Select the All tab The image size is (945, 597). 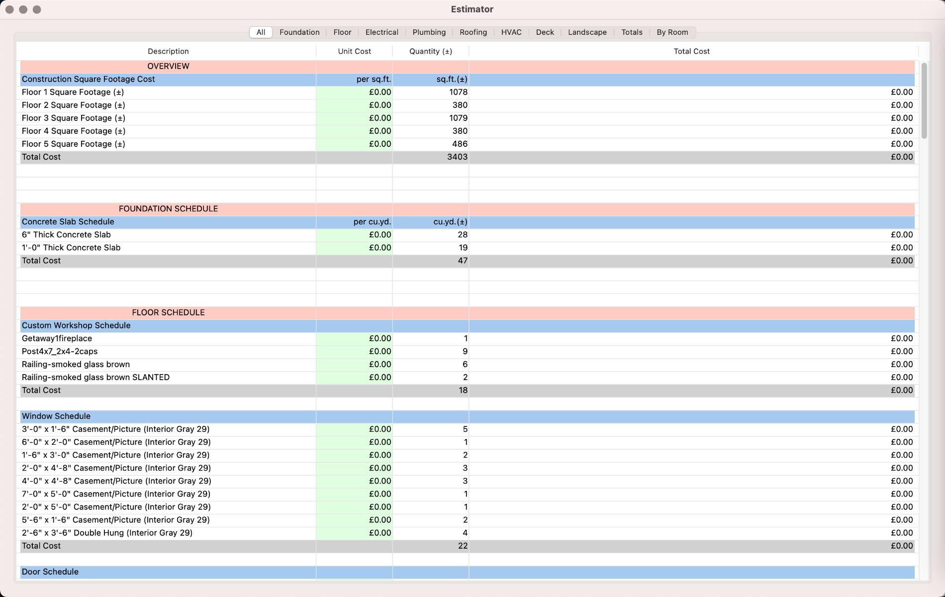(260, 32)
